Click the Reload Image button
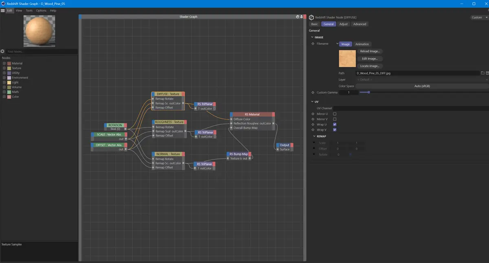 pos(370,51)
